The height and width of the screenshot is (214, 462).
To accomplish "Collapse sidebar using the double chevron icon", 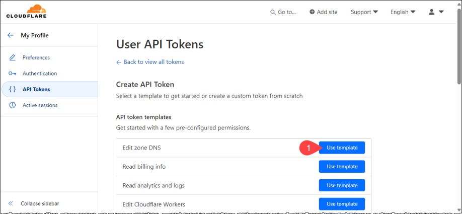I will [x=11, y=203].
